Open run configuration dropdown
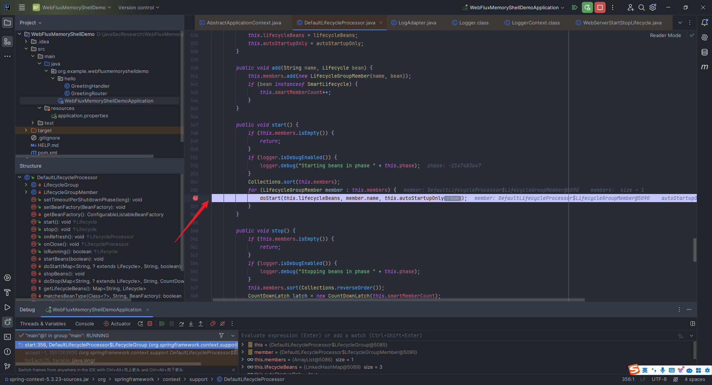The height and width of the screenshot is (385, 712). click(514, 7)
